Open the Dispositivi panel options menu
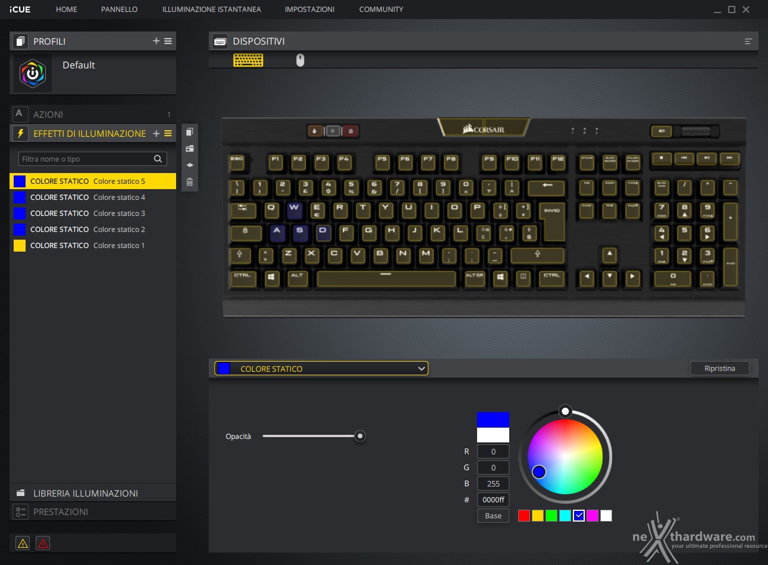Image resolution: width=768 pixels, height=565 pixels. tap(748, 41)
